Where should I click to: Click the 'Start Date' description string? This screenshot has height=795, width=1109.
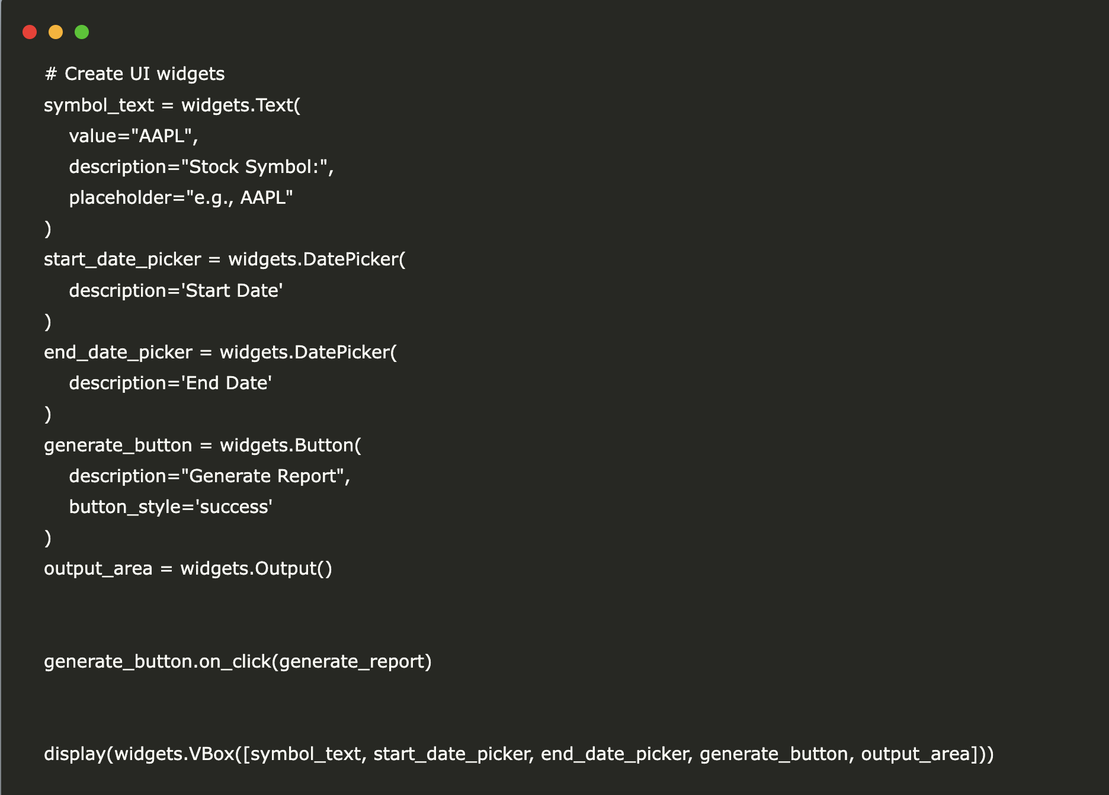click(x=232, y=291)
